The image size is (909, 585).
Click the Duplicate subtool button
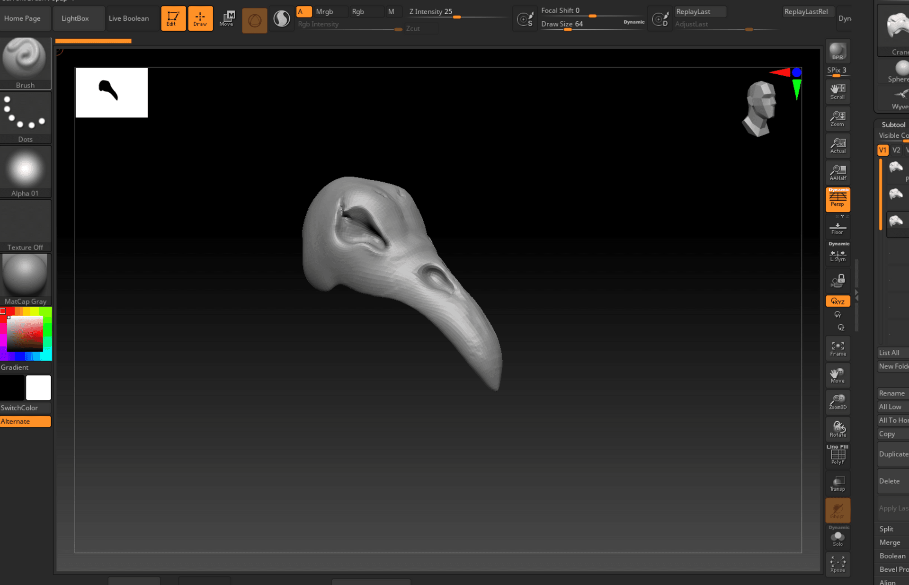893,454
